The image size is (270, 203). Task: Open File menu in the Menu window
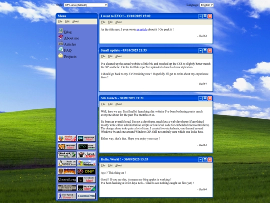pos(60,22)
